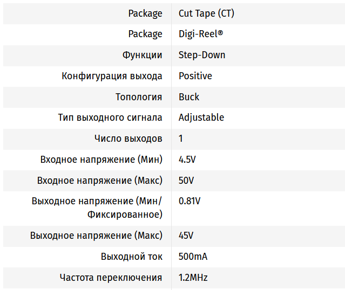
Task: Select the "Digi-Reel®" package value
Action: (x=201, y=34)
